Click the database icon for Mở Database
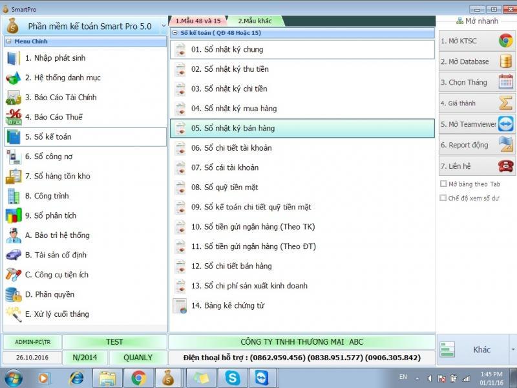 [x=505, y=61]
